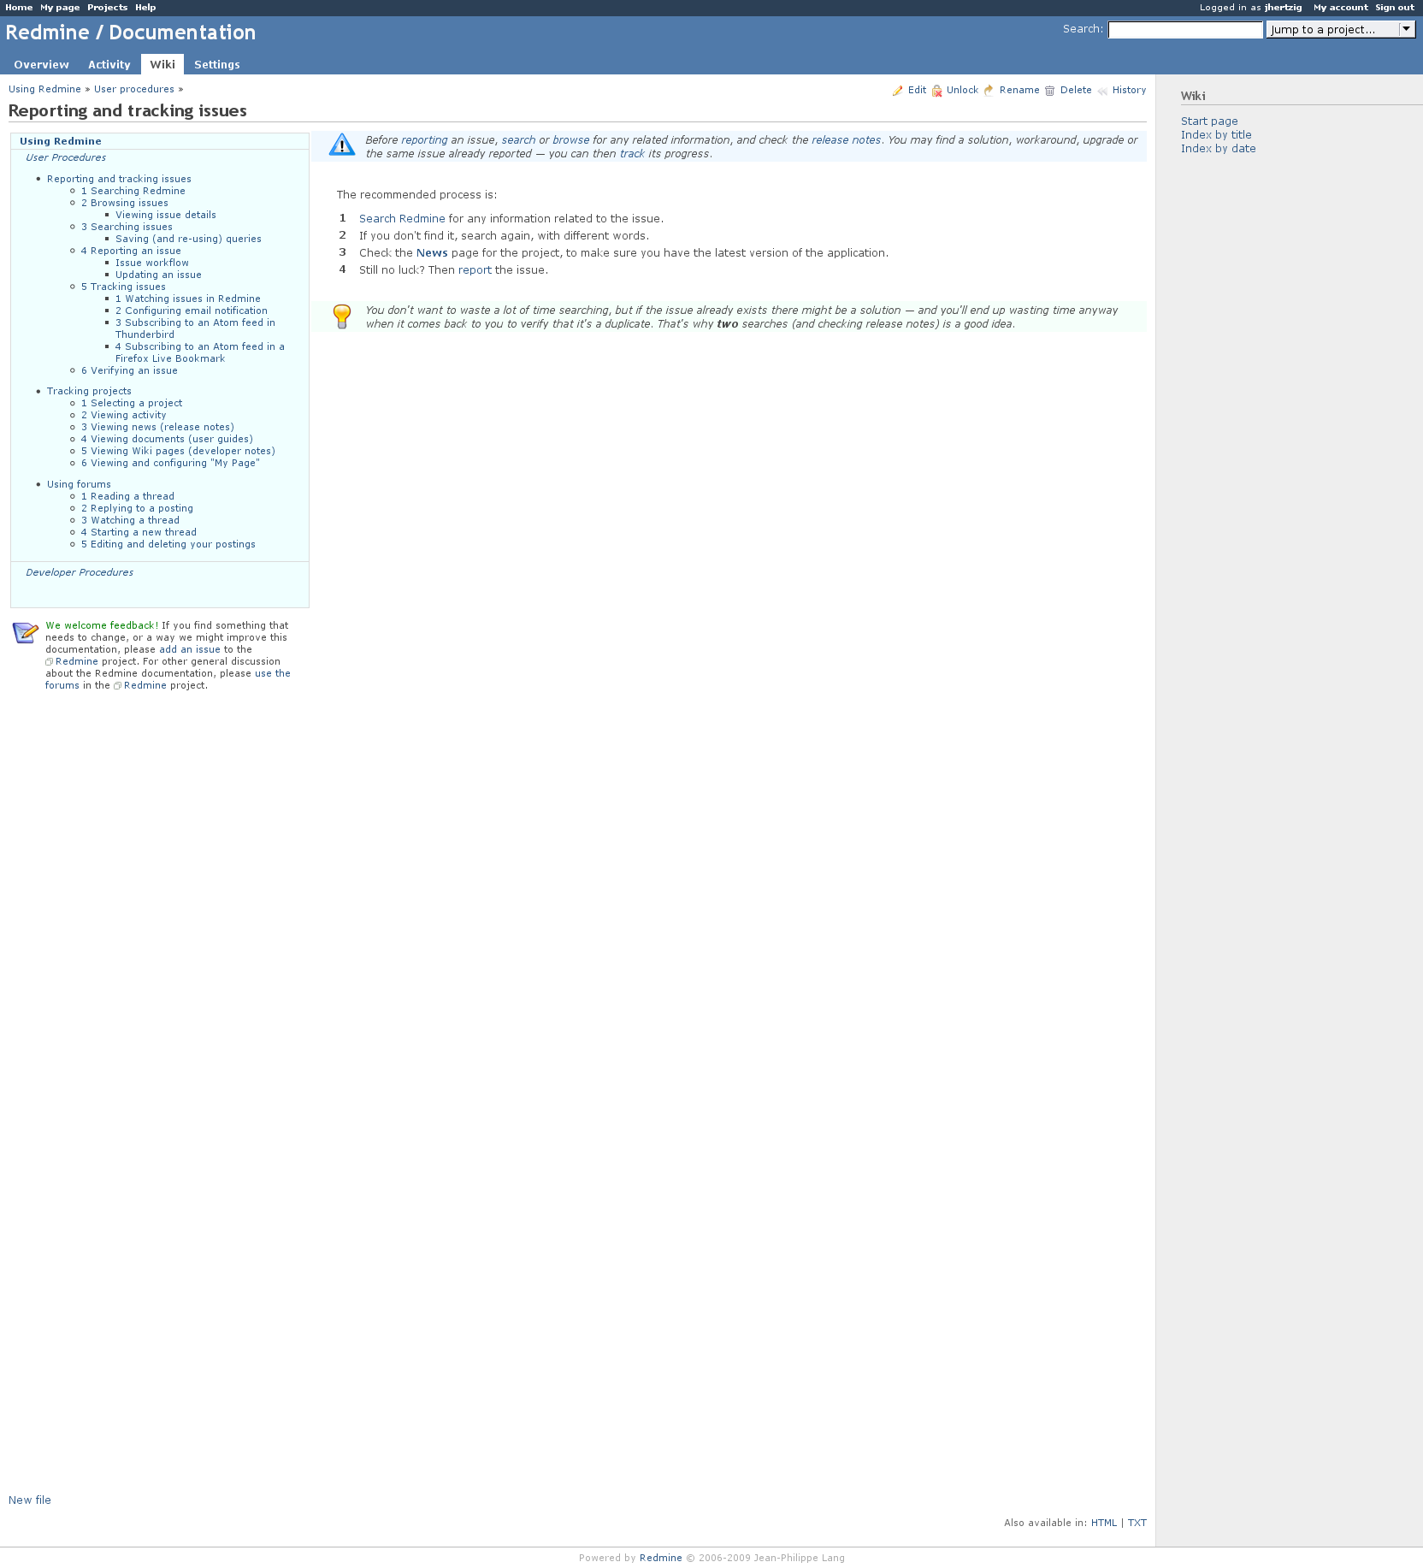Open 5 Tracking issues link
This screenshot has height=1568, width=1423.
[x=123, y=287]
